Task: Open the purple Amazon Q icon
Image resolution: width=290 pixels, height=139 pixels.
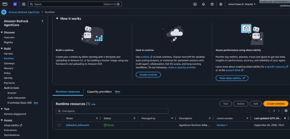Action: click(x=15, y=4)
